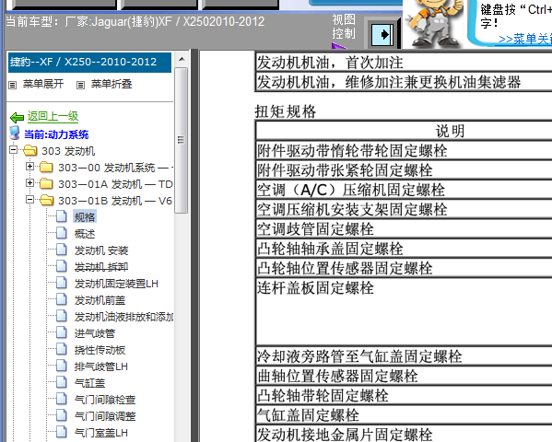Click the 气缸盖固定螺栓 table row
This screenshot has width=552, height=442.
[x=404, y=415]
